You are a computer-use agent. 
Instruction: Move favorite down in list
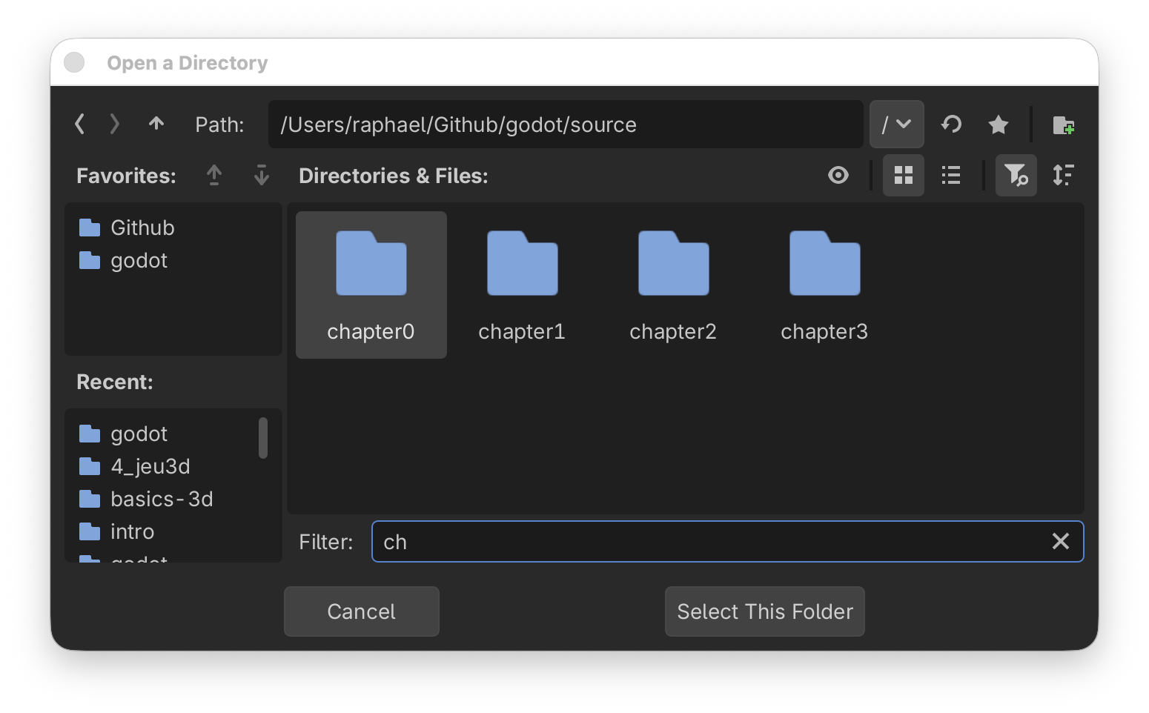coord(261,176)
